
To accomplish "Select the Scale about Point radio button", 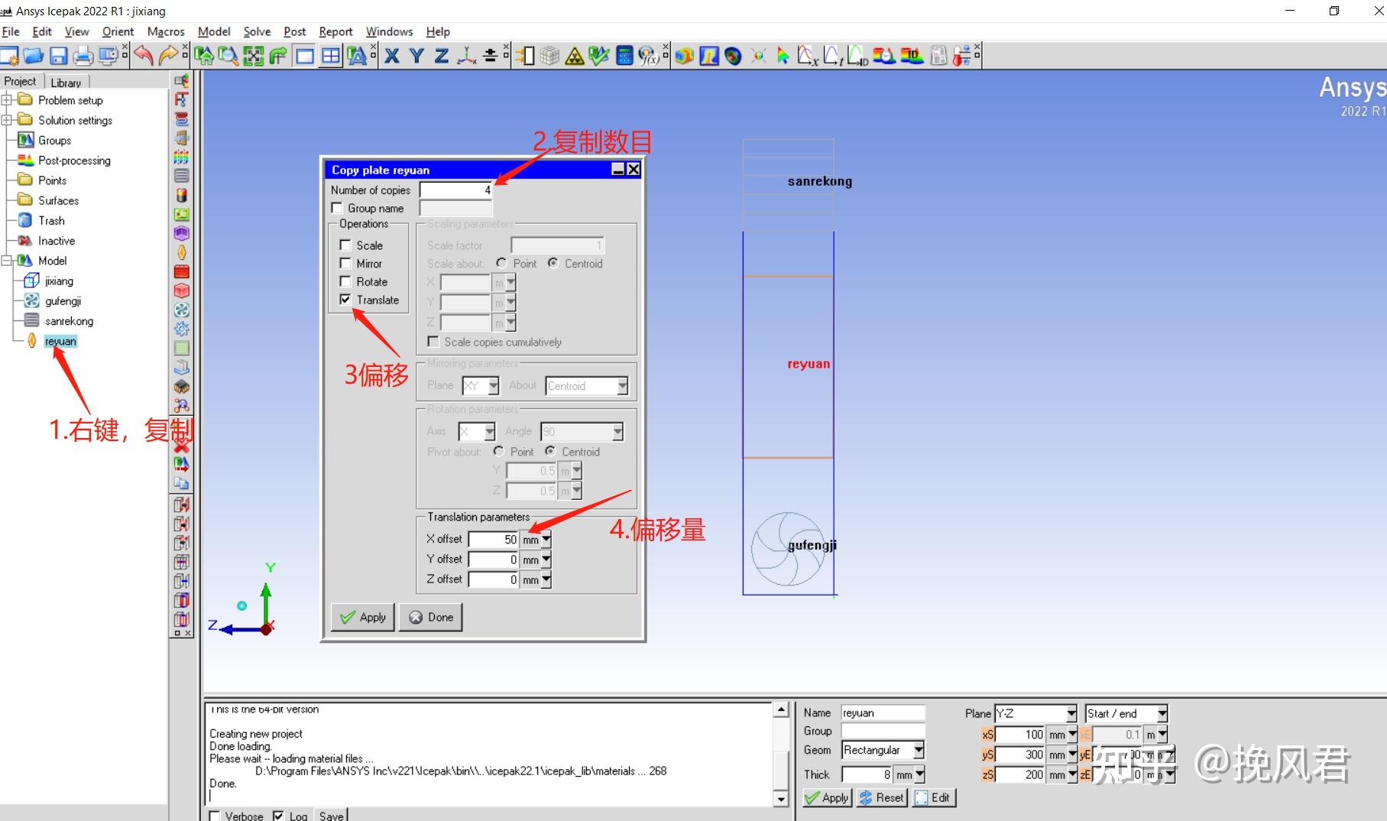I will point(501,263).
